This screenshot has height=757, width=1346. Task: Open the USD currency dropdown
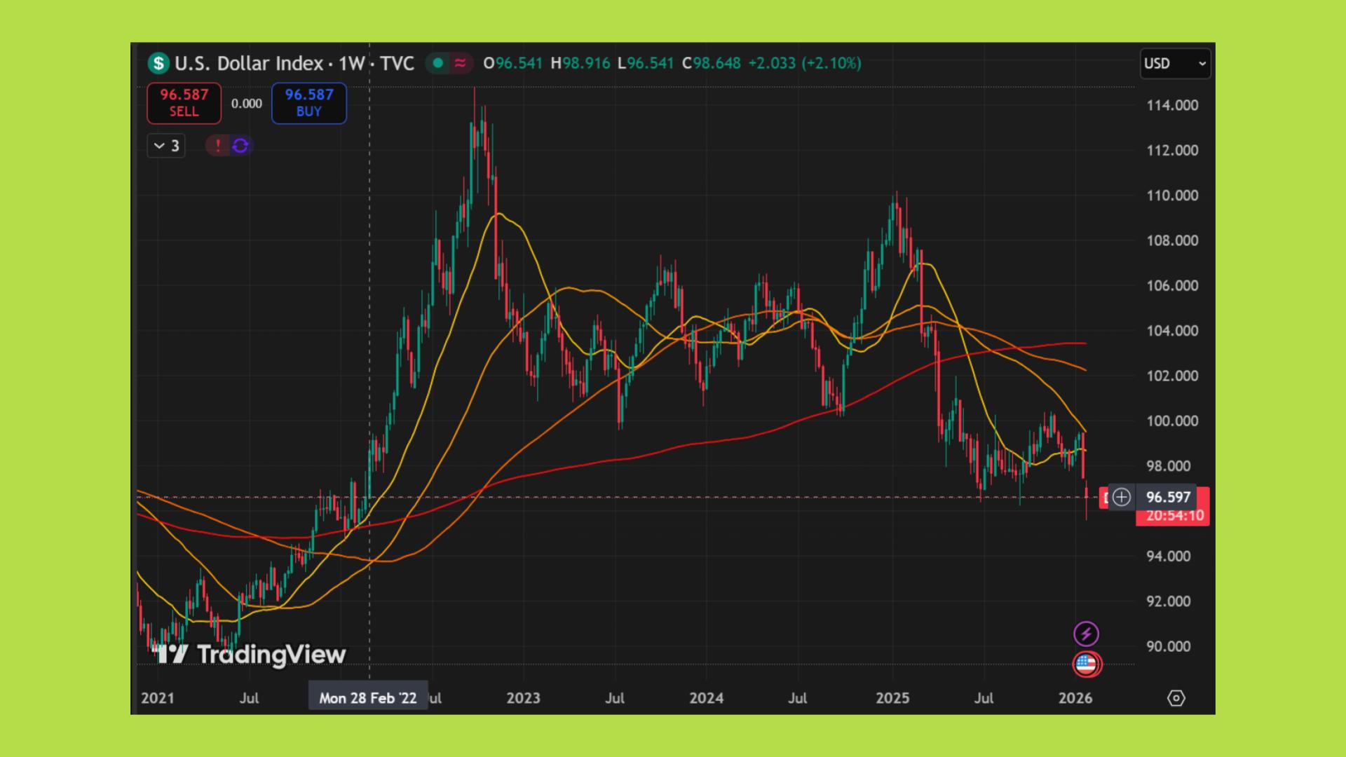pos(1175,64)
